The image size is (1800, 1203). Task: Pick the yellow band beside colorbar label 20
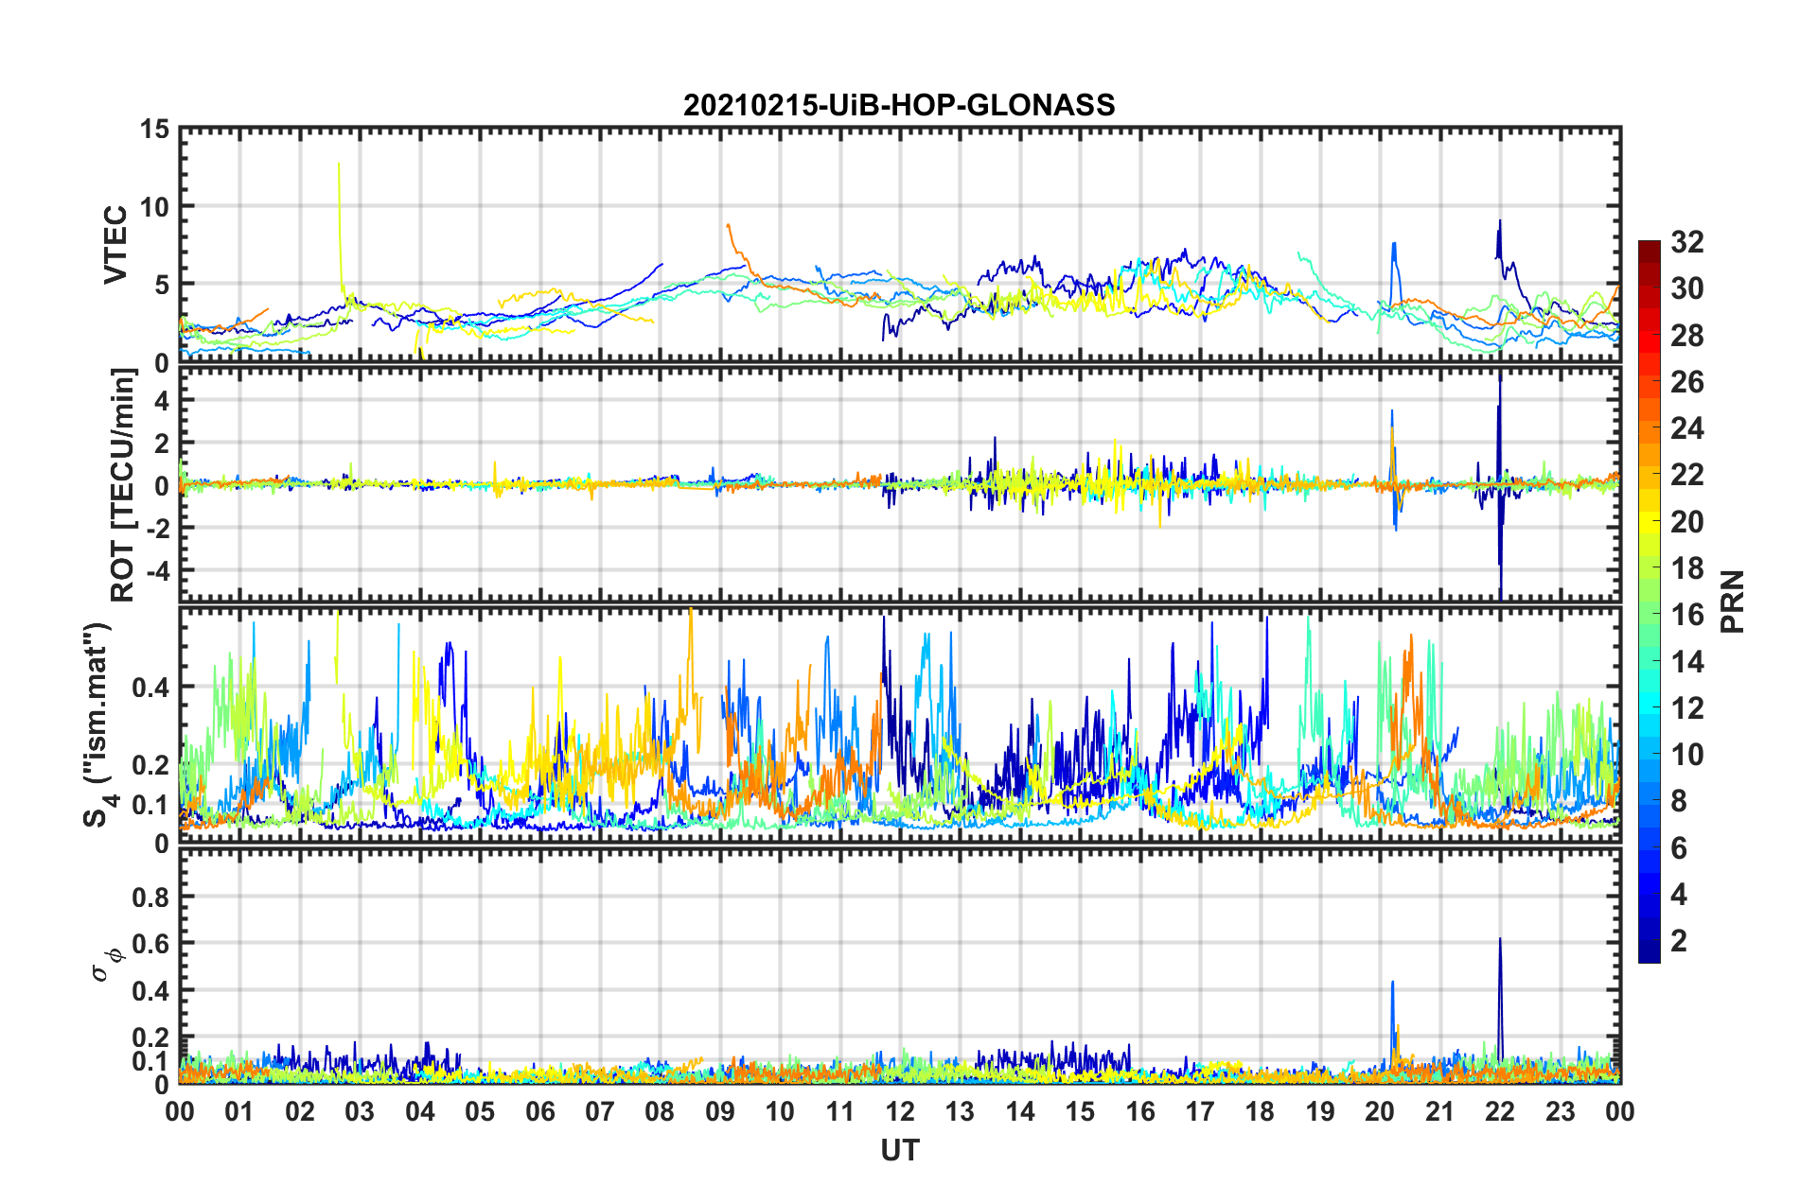click(1650, 522)
